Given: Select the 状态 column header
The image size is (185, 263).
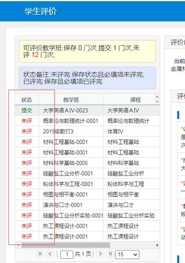Looking at the screenshot, I should tap(27, 100).
